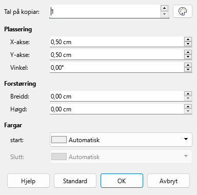Viewport: 197px width, 195px height.
Task: Increase the Høgd value
Action: coord(188,107)
